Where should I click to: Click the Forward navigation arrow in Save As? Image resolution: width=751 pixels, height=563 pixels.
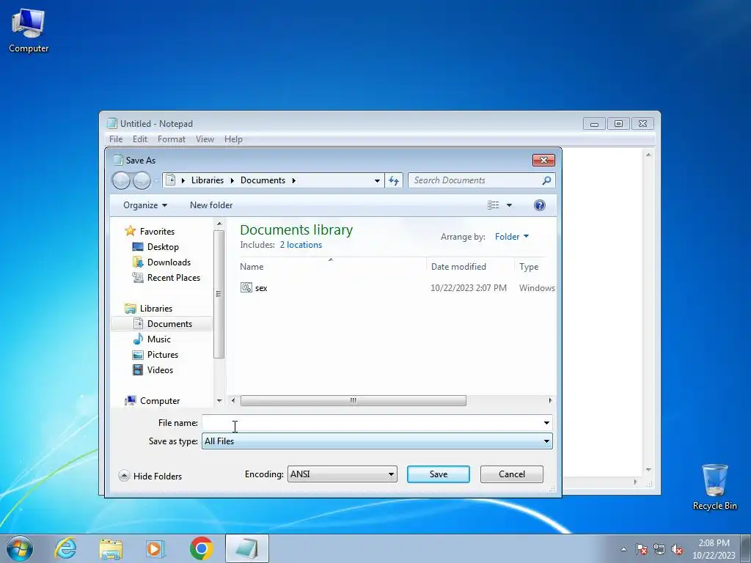point(142,180)
